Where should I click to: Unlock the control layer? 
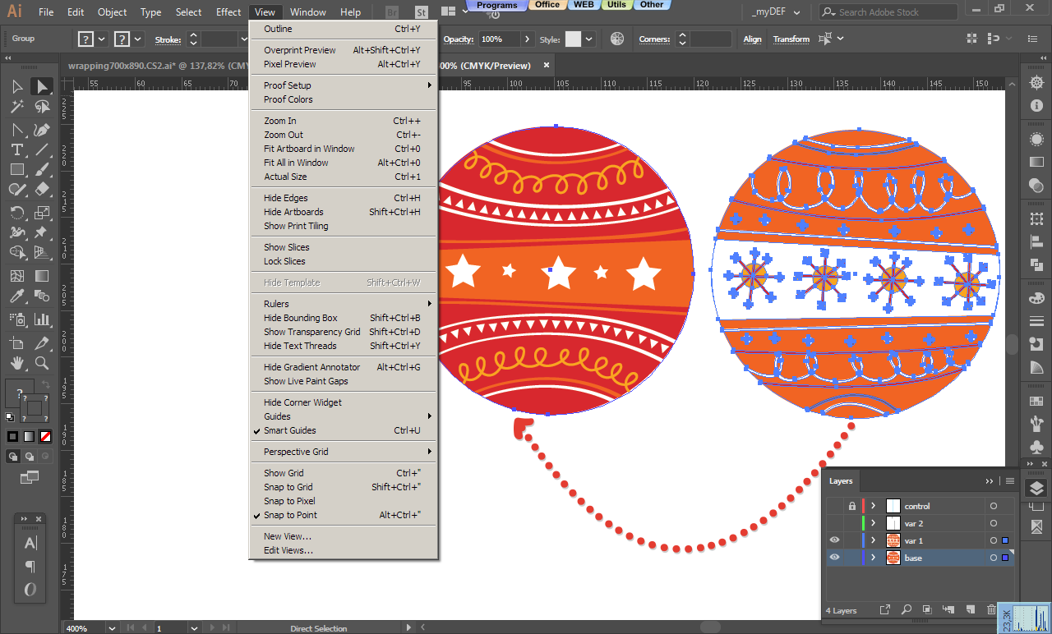852,506
